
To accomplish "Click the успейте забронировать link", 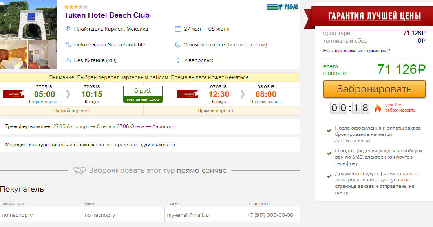I will 400,108.
